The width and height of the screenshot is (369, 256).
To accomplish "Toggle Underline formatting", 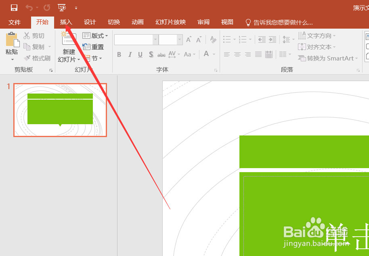I will pos(140,54).
